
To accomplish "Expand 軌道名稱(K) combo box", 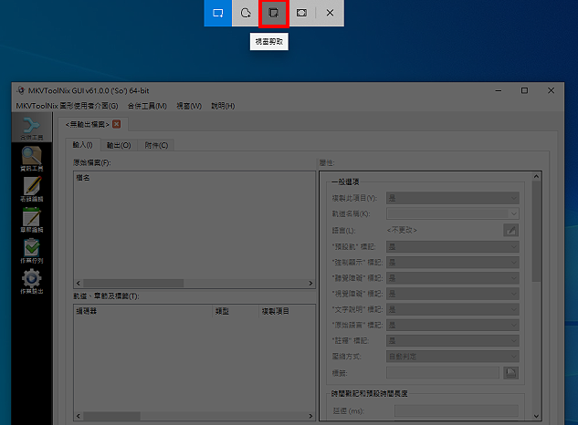I will point(453,213).
